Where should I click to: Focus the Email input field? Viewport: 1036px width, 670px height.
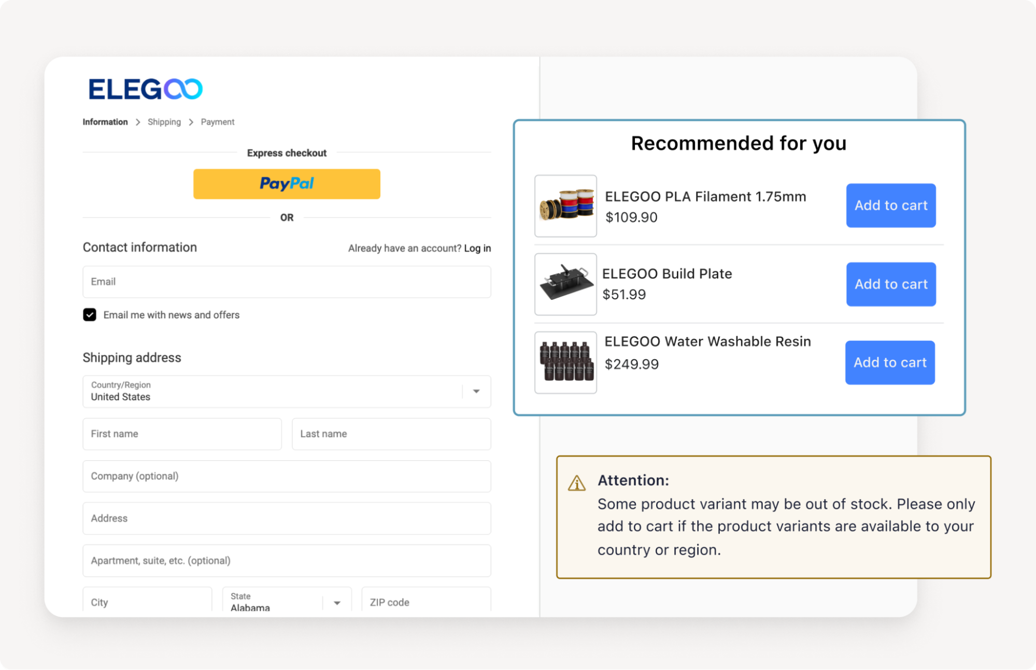click(287, 282)
